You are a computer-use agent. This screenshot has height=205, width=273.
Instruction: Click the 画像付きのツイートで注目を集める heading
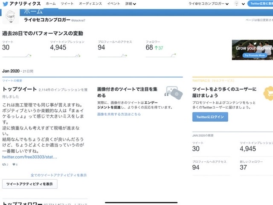pyautogui.click(x=127, y=92)
